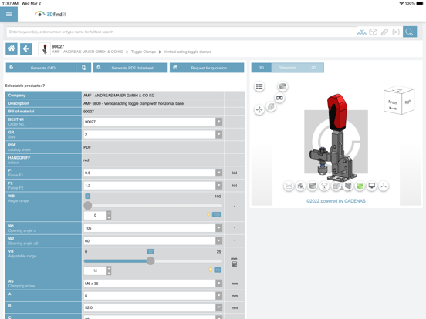
Task: Switch to the Dimension tab
Action: pos(287,68)
